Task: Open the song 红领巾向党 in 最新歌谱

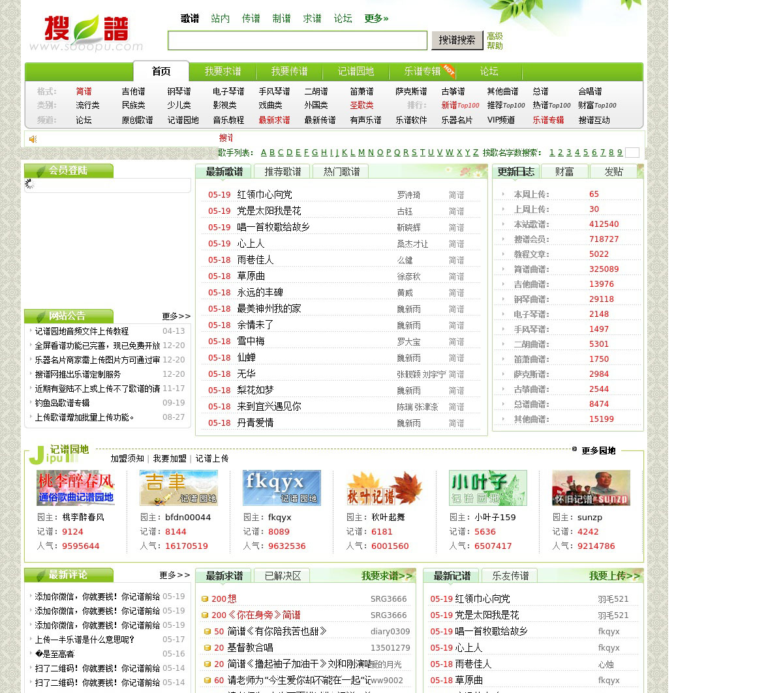Action: coord(264,194)
